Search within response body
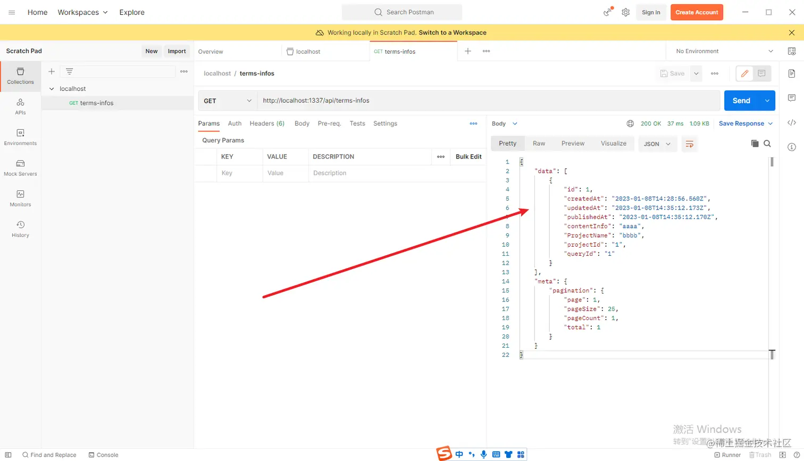Screen dimensions: 804x461 pyautogui.click(x=767, y=144)
